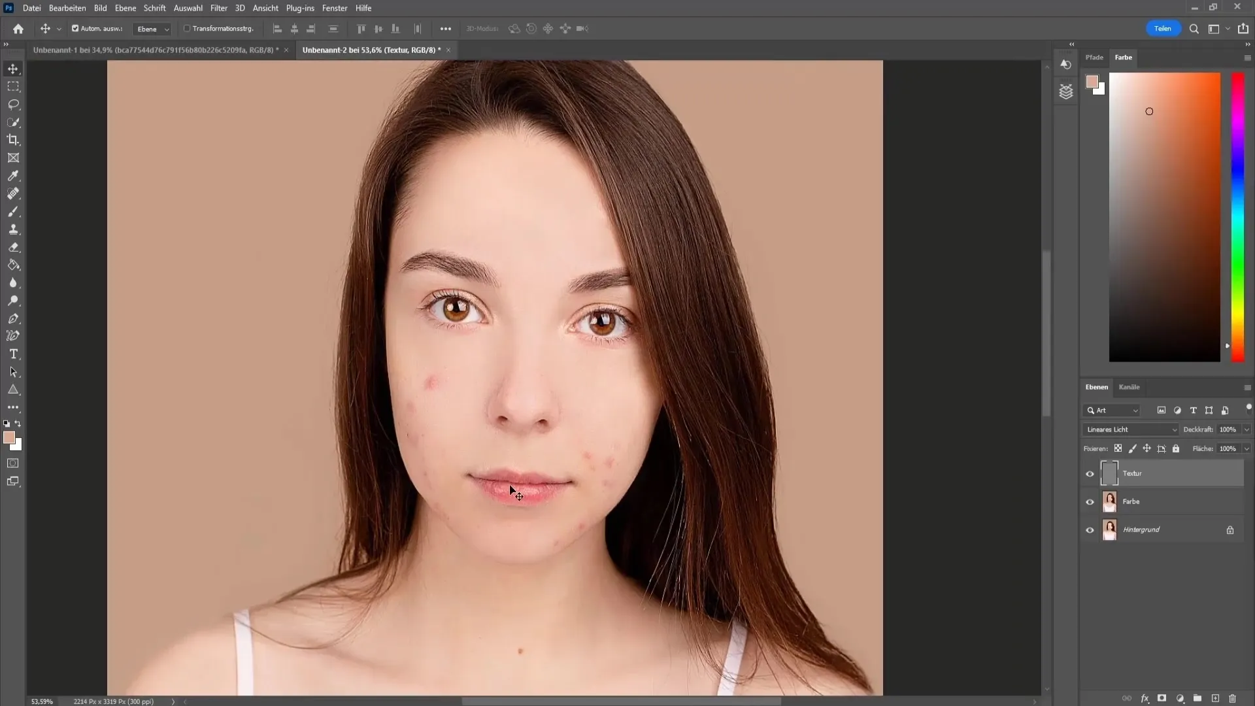This screenshot has height=706, width=1255.
Task: Lock all padlock icon in Fixieren row
Action: pyautogui.click(x=1176, y=448)
